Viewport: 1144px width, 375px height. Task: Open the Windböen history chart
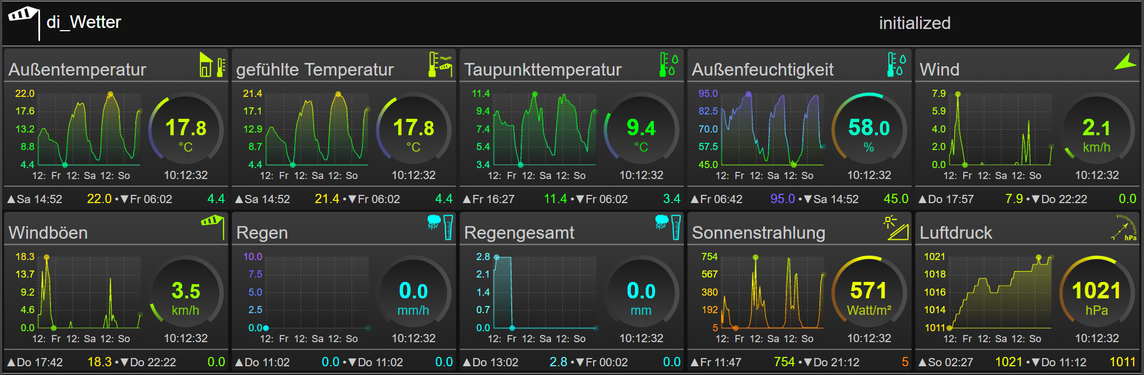click(78, 298)
